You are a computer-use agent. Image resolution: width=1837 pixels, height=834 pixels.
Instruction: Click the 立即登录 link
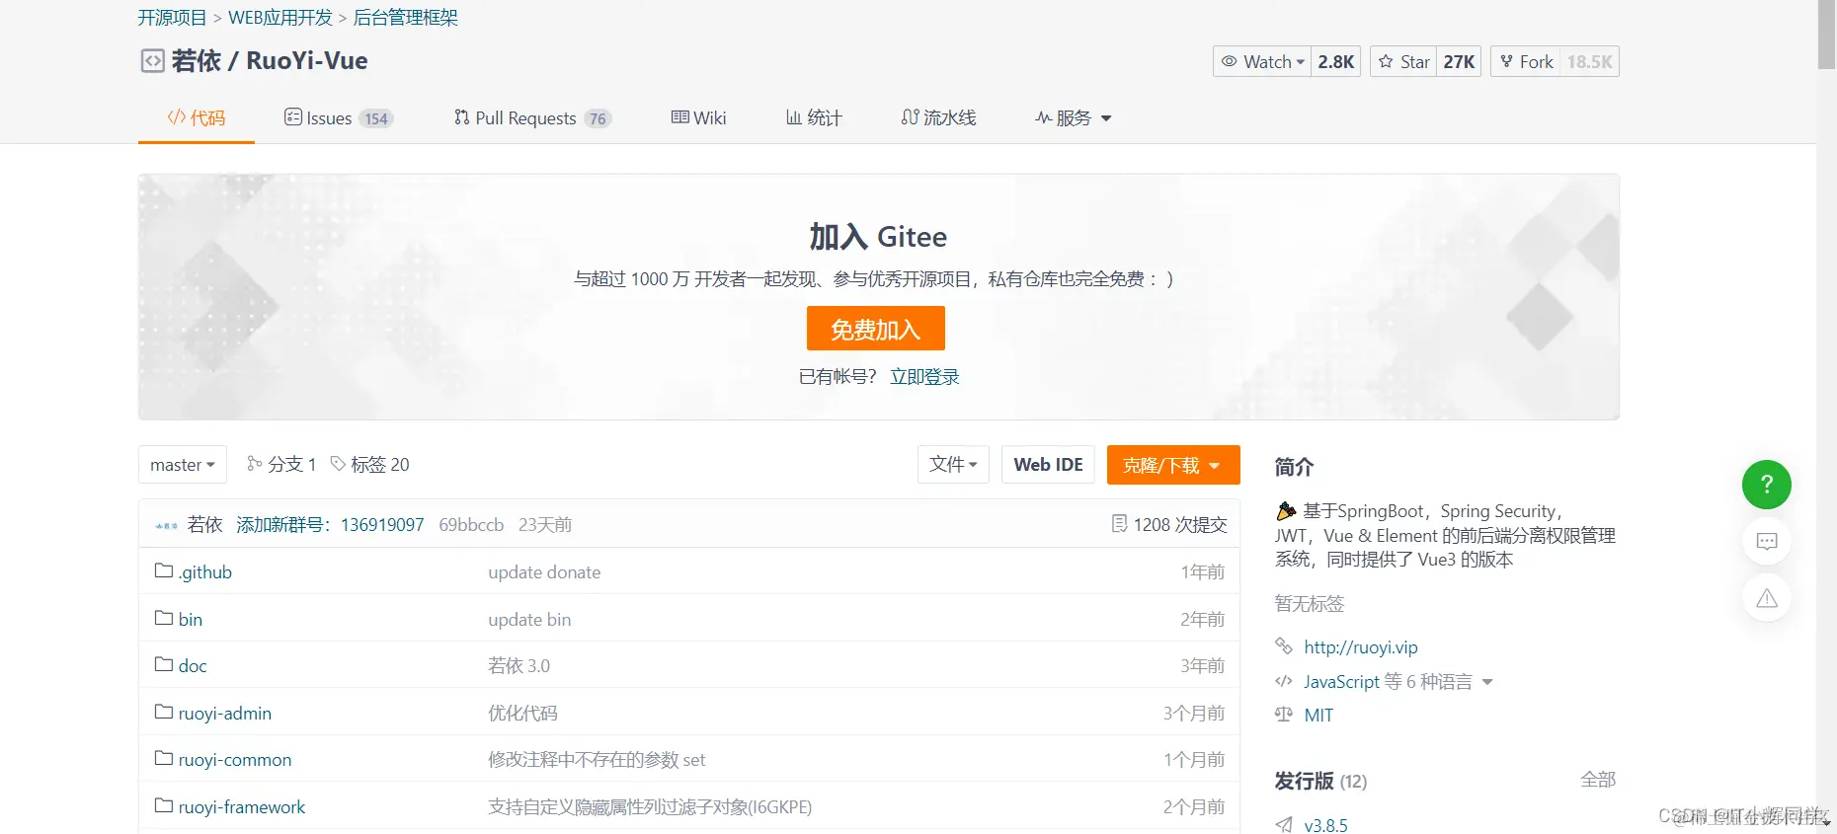pyautogui.click(x=924, y=376)
